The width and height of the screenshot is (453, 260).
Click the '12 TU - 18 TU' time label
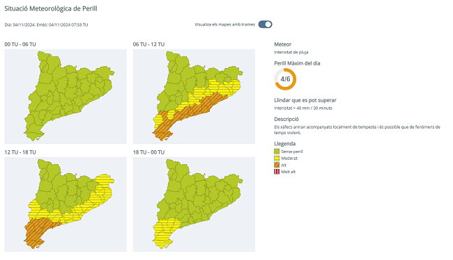click(20, 152)
